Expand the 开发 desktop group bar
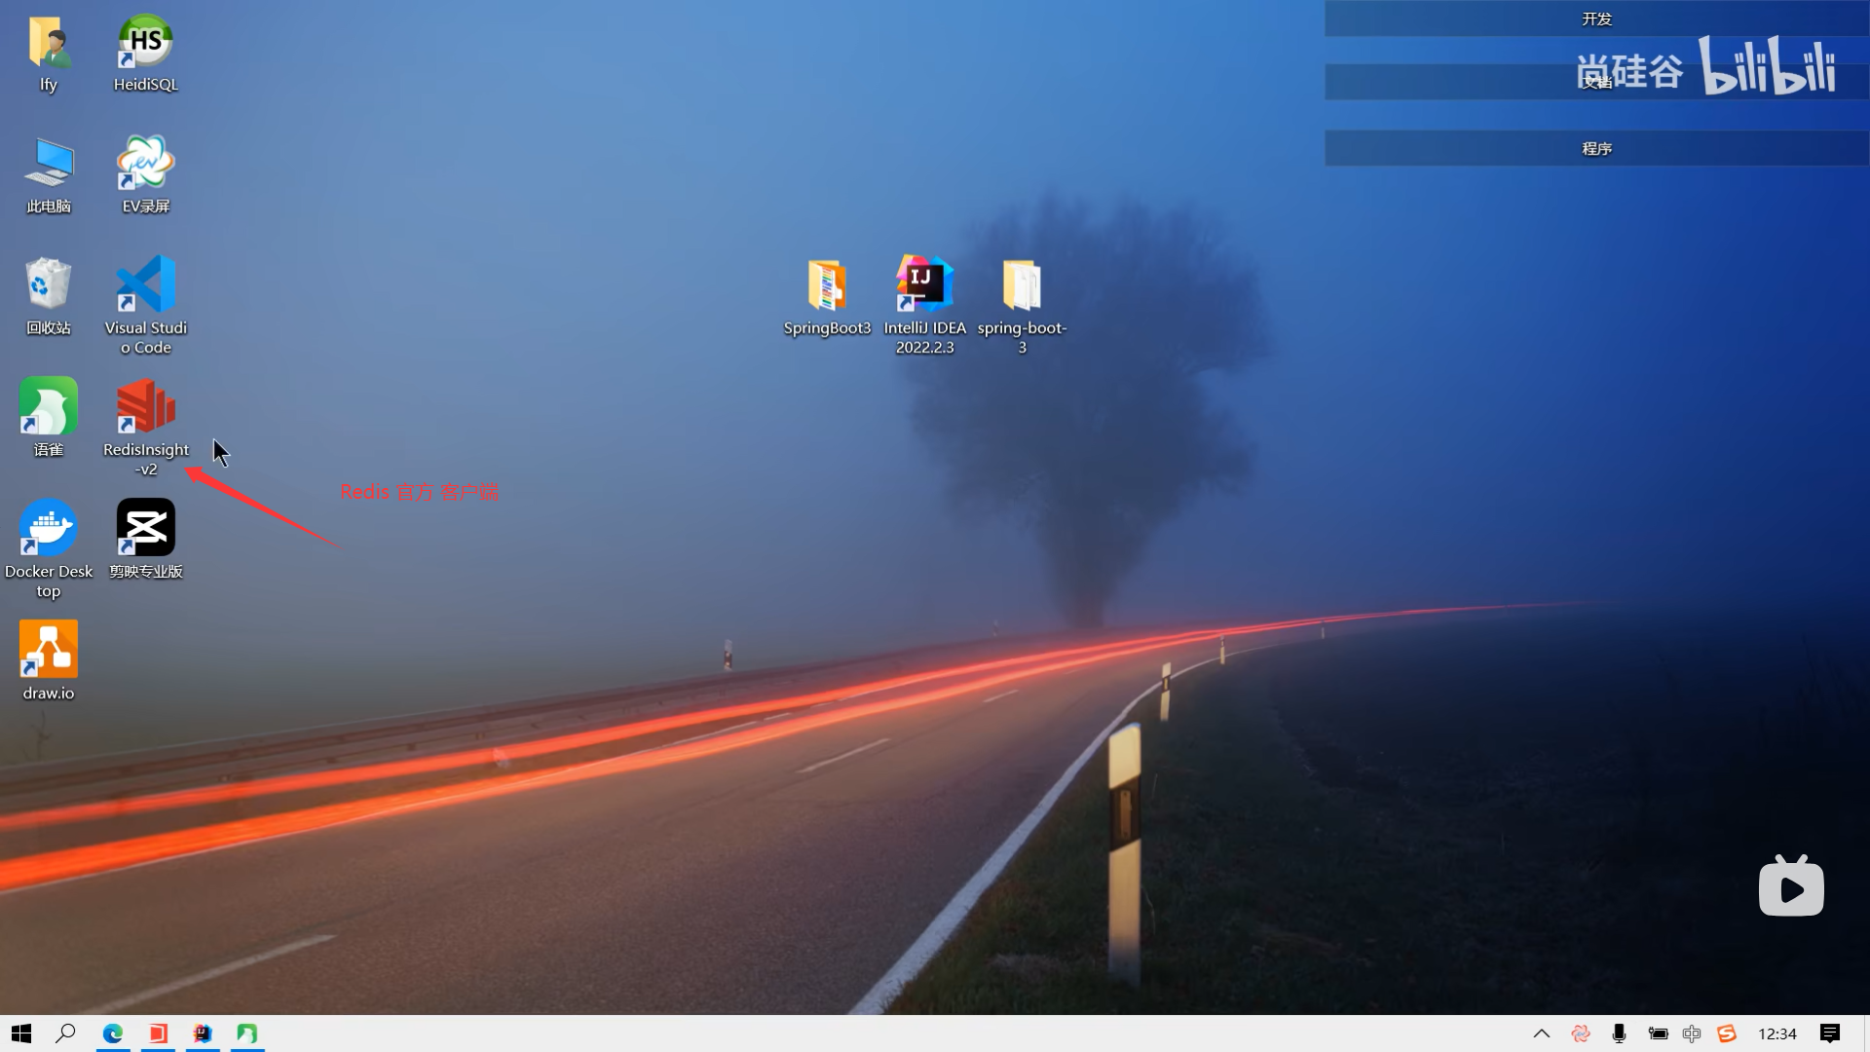 tap(1595, 19)
